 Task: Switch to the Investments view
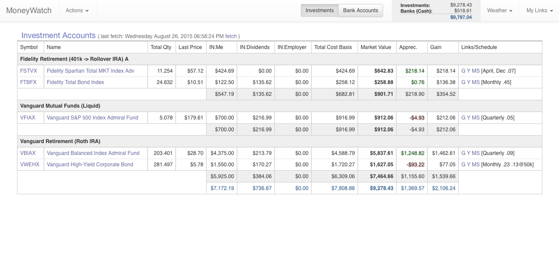click(x=320, y=11)
